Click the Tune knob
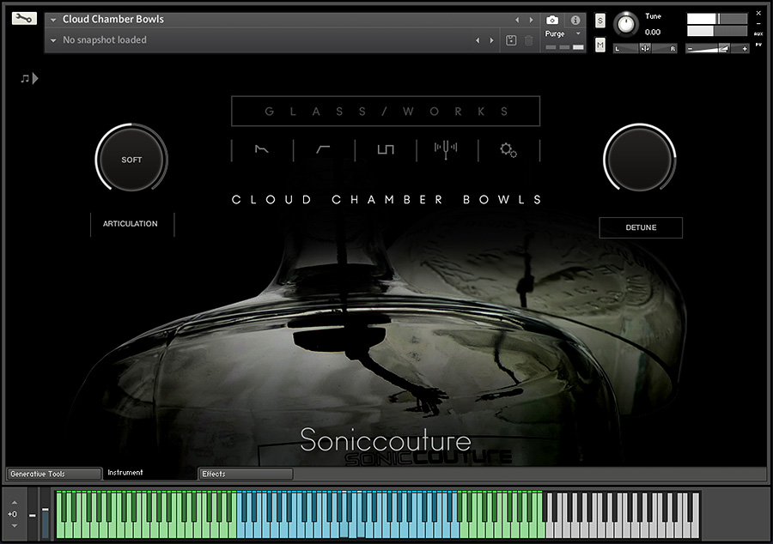 (625, 24)
